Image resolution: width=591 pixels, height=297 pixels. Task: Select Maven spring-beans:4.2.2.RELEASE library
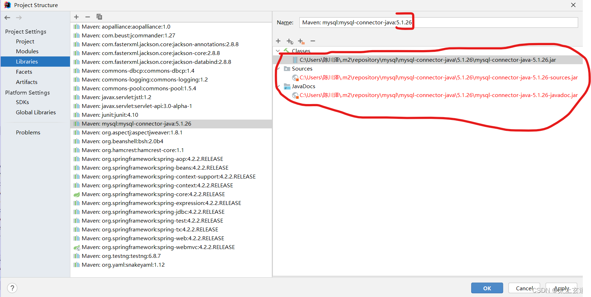tap(155, 168)
